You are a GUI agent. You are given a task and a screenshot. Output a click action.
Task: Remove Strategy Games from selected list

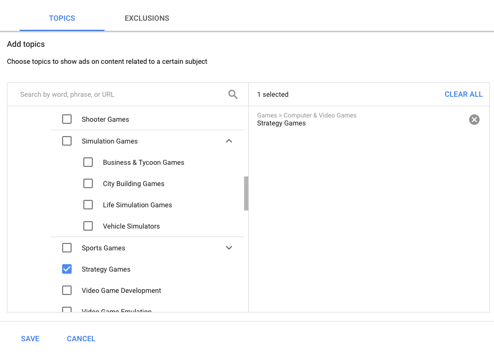tap(474, 120)
